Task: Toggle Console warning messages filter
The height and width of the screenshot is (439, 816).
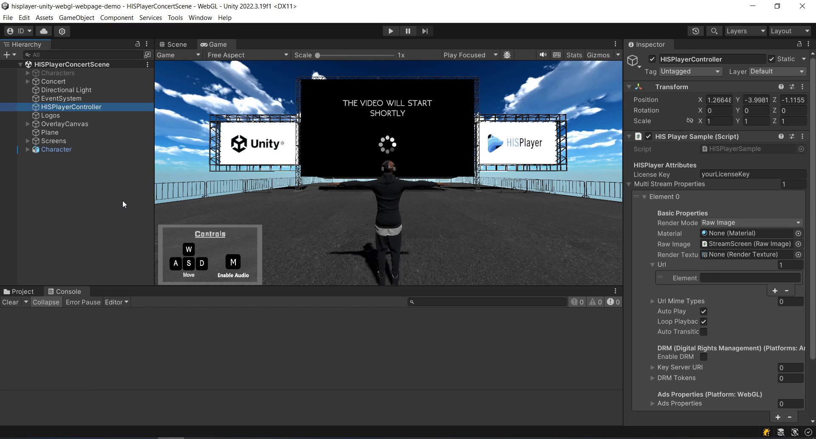Action: (x=595, y=302)
